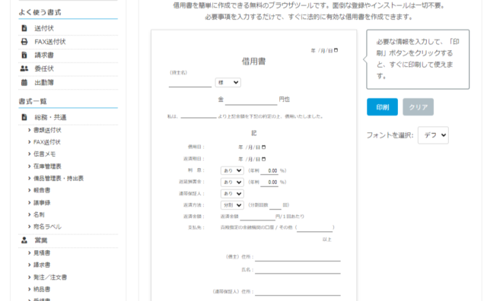Focus the lender field after 私は、
The height and width of the screenshot is (301, 487).
coord(199,116)
